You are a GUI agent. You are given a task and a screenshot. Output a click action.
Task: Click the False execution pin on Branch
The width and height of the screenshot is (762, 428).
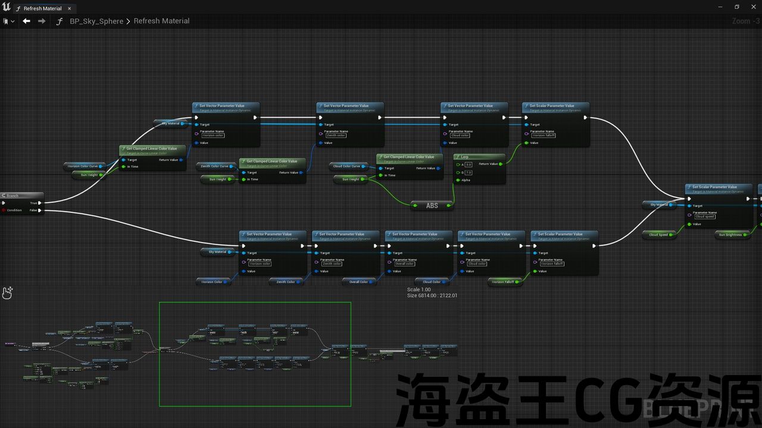pos(39,210)
